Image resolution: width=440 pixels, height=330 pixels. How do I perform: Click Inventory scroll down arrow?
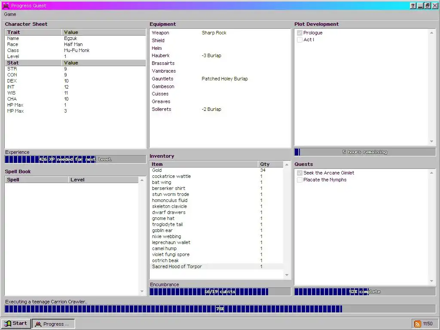[x=287, y=275]
